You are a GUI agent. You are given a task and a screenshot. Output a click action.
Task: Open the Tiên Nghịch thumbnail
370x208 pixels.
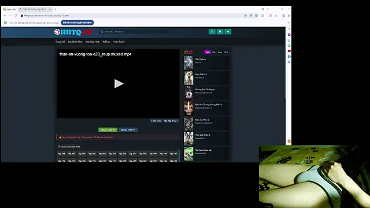pos(188,63)
